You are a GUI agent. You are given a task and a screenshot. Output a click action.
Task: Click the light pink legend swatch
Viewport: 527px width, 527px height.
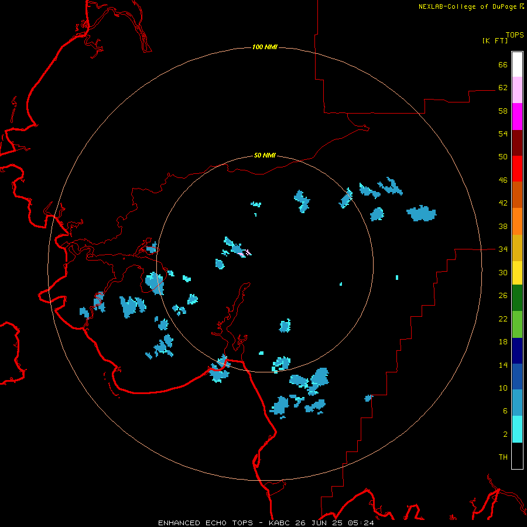coord(517,90)
